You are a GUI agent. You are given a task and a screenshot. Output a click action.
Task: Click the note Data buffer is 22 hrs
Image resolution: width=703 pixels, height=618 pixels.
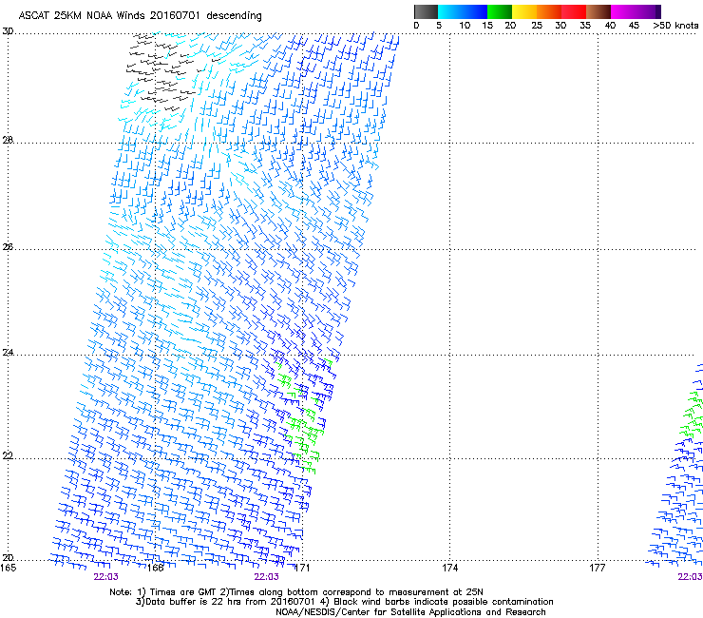pyautogui.click(x=226, y=602)
